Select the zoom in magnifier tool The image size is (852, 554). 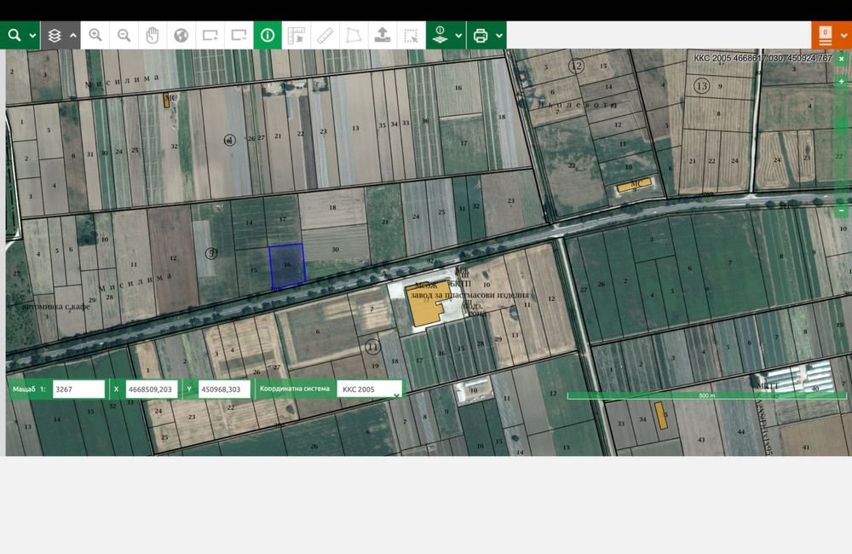pos(95,35)
